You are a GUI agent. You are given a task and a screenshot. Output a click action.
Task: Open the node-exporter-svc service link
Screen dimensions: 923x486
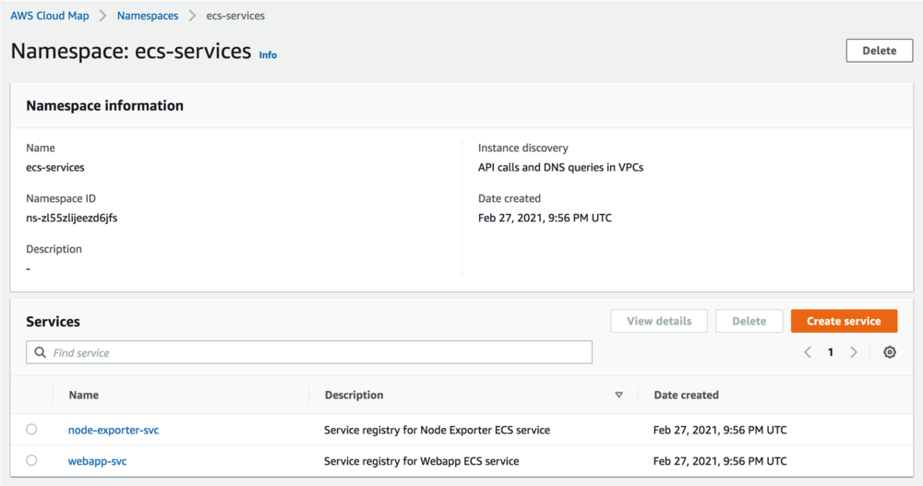[113, 430]
